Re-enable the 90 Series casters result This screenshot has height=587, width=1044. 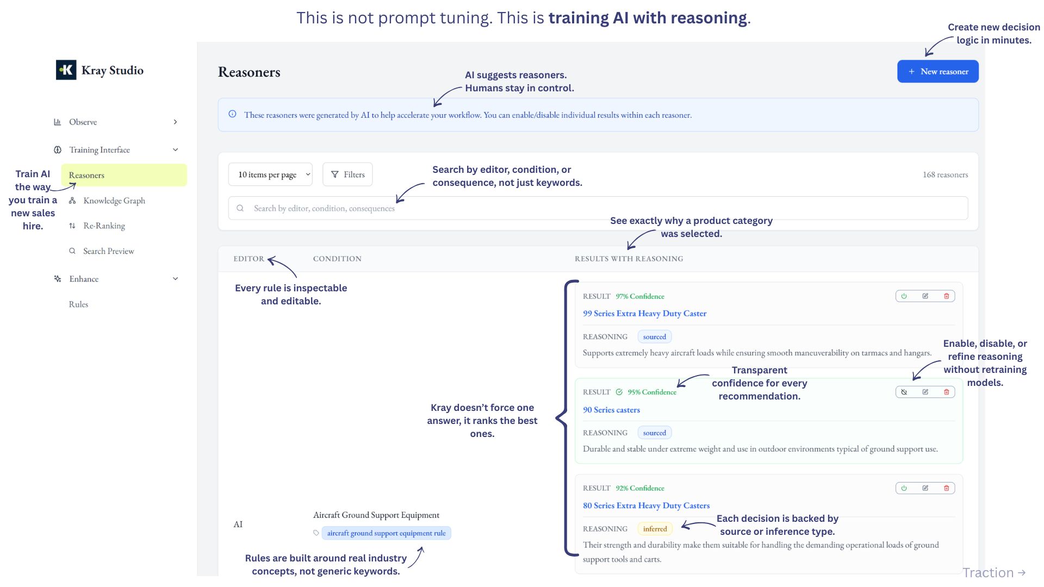[x=904, y=391]
